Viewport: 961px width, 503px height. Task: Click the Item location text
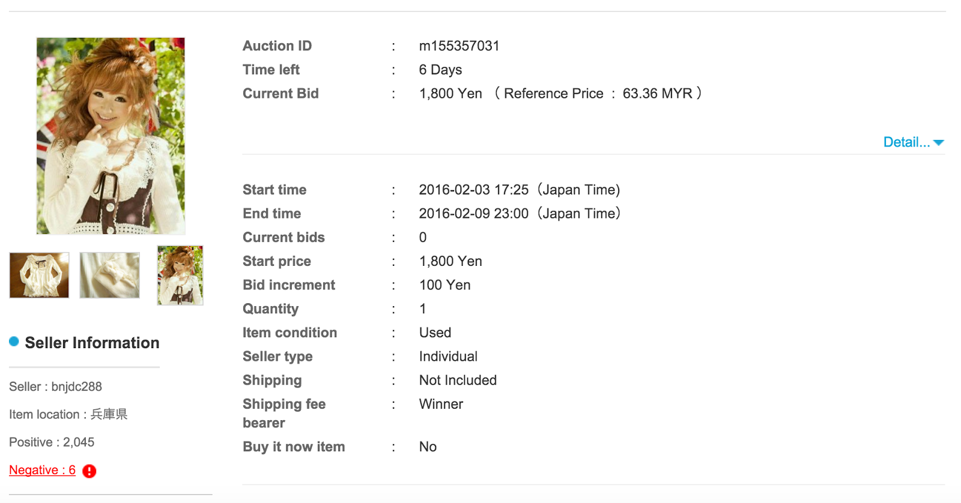point(68,414)
